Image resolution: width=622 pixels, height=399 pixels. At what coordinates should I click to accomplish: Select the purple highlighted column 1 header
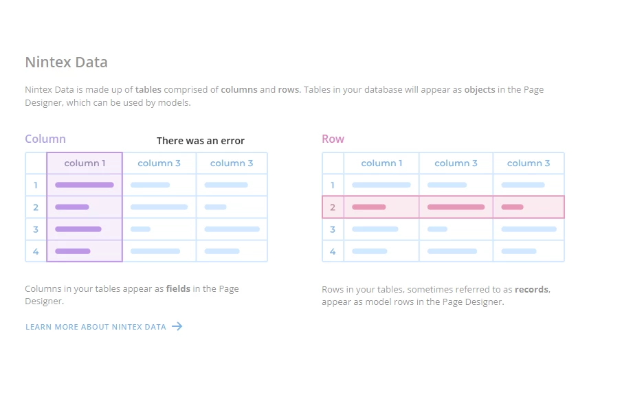pos(85,163)
